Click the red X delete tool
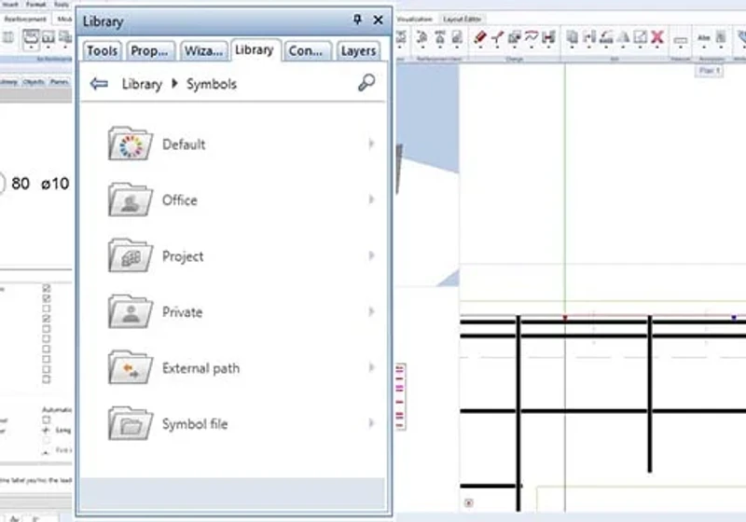The image size is (746, 522). pyautogui.click(x=657, y=37)
